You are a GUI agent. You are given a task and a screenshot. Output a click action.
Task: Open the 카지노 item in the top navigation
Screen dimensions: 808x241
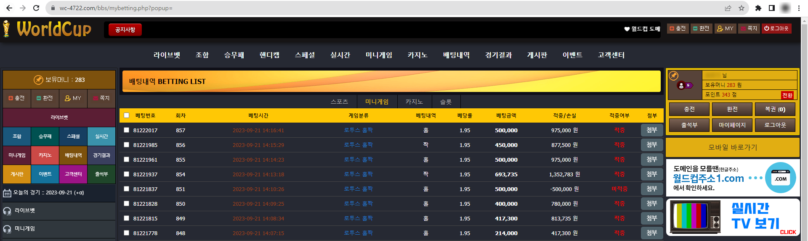[x=417, y=55]
